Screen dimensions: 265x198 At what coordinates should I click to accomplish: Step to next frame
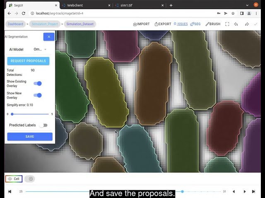pos(245,191)
